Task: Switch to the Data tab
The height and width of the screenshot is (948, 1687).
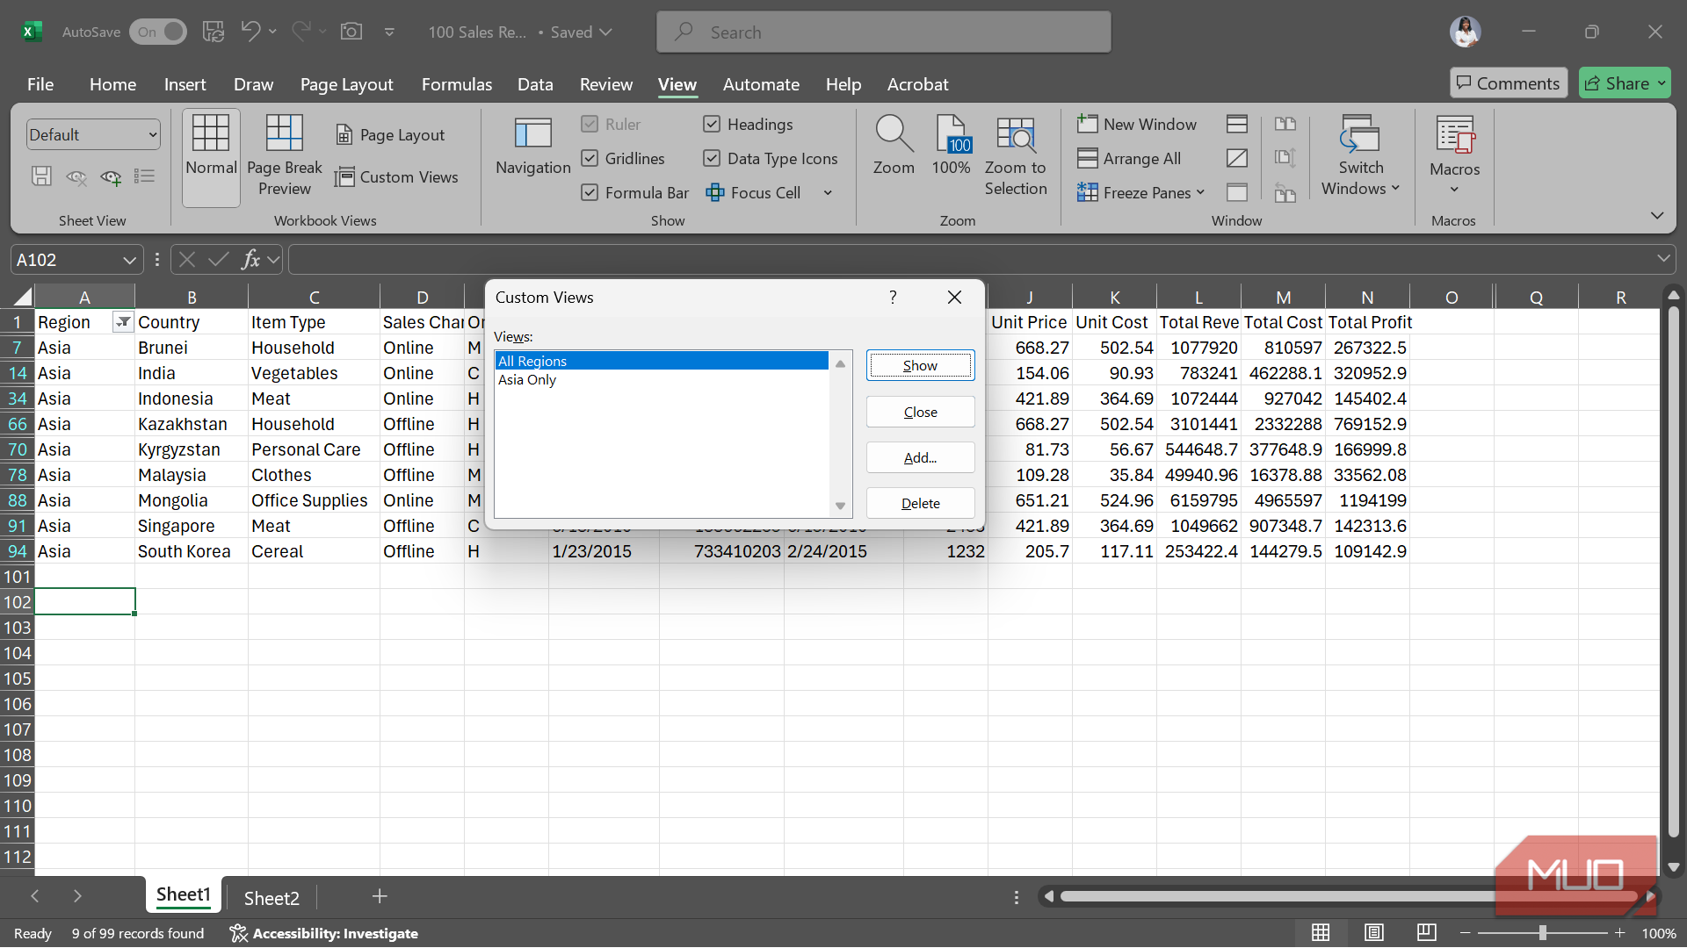Action: click(535, 85)
